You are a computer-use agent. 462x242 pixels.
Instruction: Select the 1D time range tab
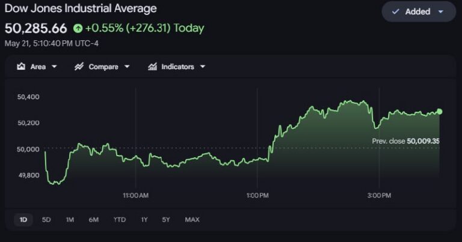coord(23,220)
